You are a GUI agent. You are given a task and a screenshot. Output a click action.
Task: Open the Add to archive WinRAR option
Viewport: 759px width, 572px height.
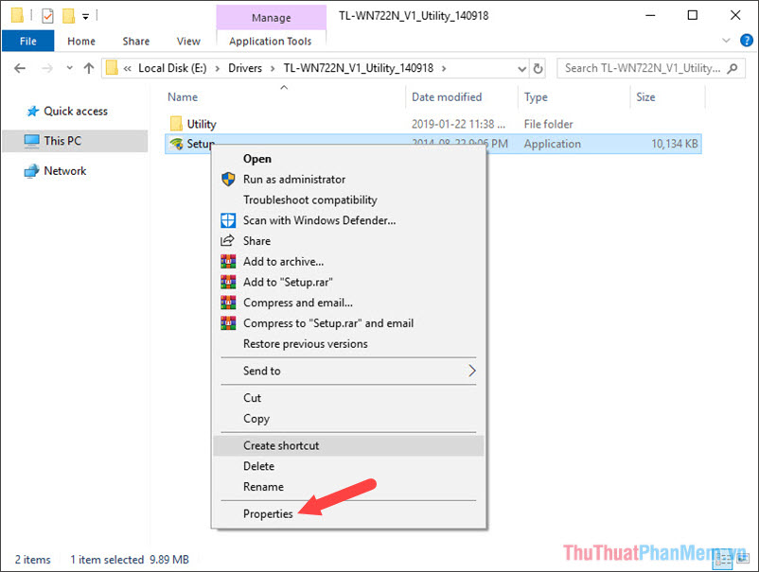pos(283,261)
